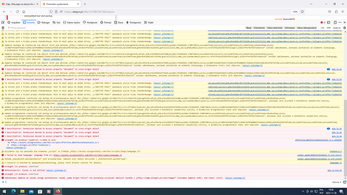347x195 pixels.
Task: Switch to the Wątki tab
Action: (x=149, y=22)
